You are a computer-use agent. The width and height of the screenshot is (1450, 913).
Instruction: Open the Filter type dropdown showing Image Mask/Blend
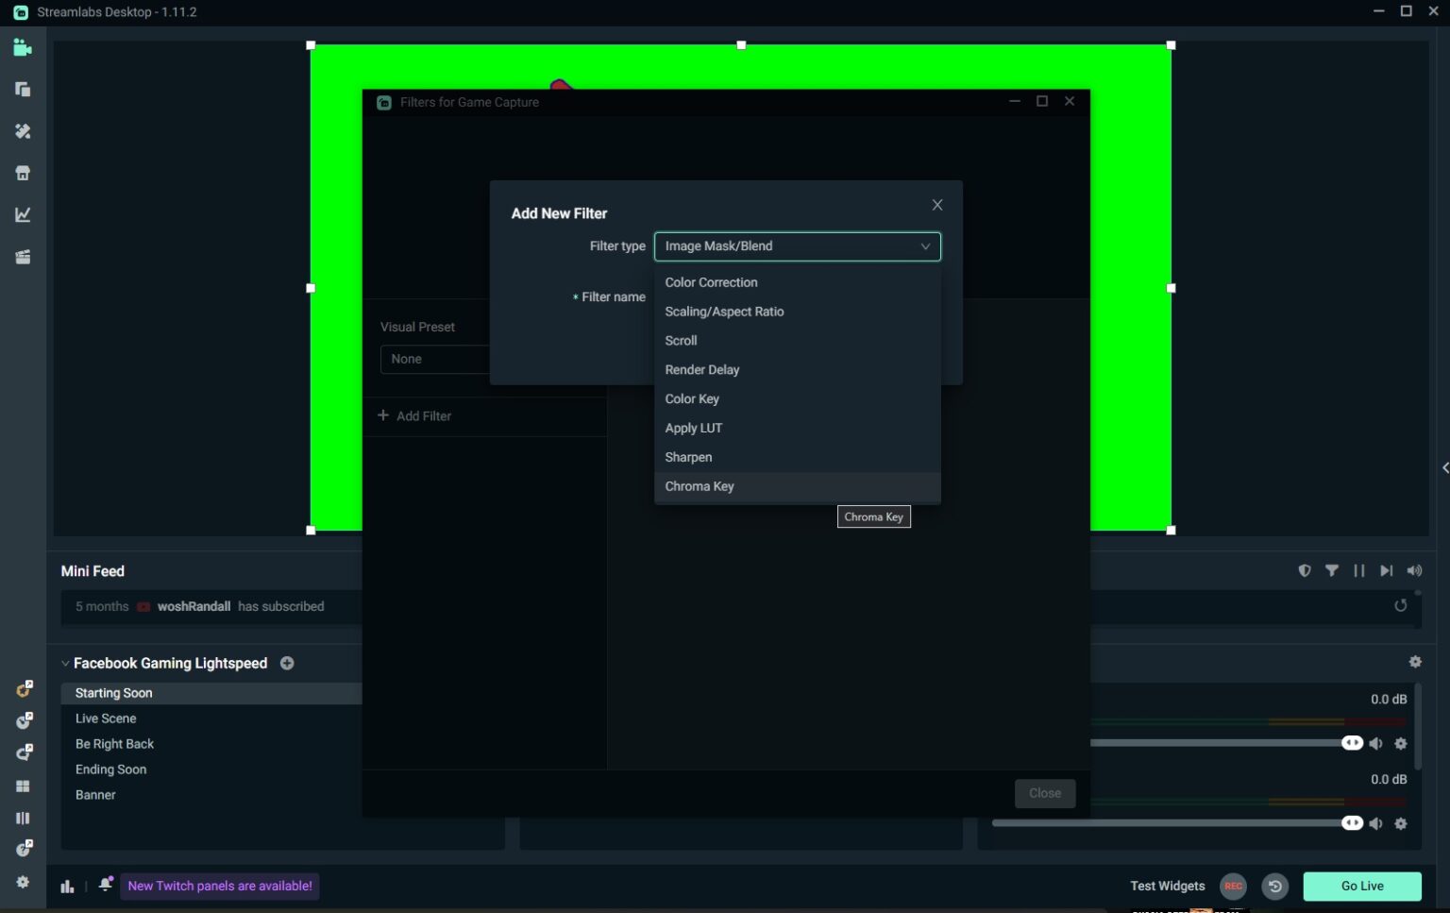(x=796, y=246)
